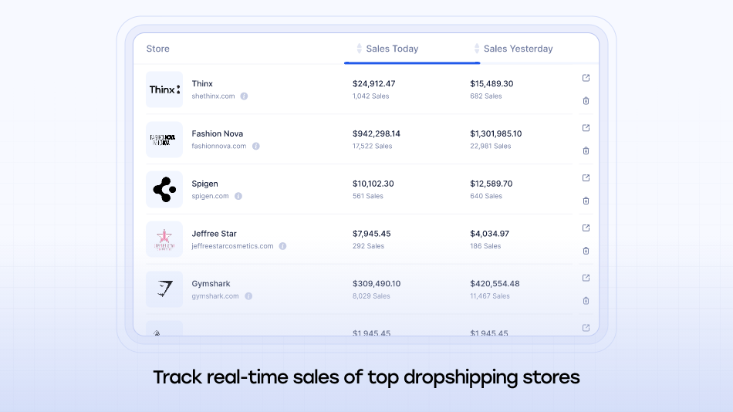Viewport: 733px width, 412px height.
Task: Click the Store column header
Action: pos(158,49)
